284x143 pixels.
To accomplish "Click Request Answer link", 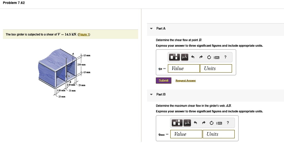I will (186, 81).
